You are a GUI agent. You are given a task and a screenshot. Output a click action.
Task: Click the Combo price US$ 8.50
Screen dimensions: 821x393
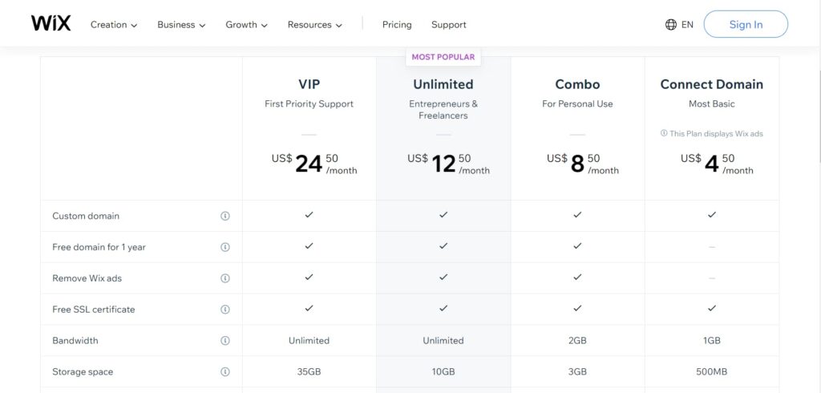[582, 164]
